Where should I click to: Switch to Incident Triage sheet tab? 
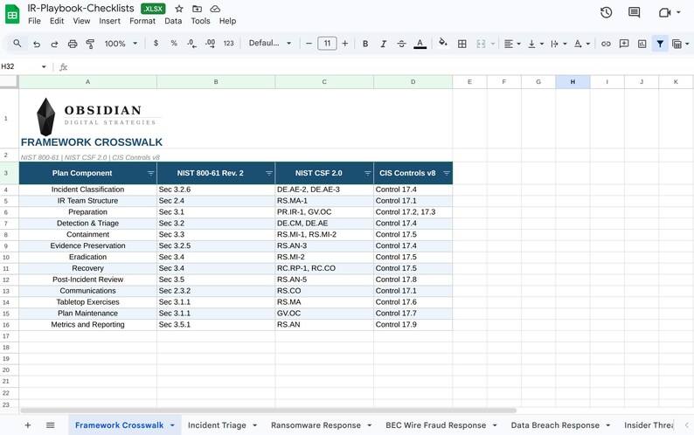[x=217, y=425]
